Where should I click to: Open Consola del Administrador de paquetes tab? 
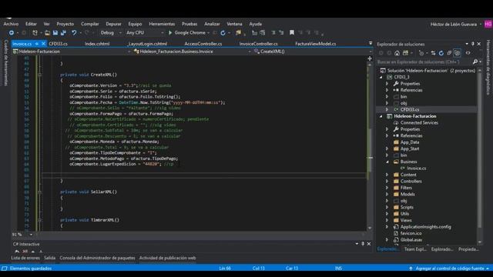(x=97, y=258)
